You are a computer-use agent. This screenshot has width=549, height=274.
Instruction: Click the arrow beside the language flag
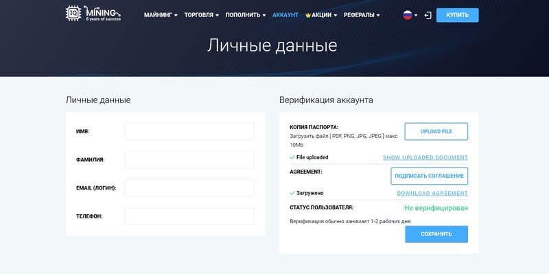click(x=416, y=15)
